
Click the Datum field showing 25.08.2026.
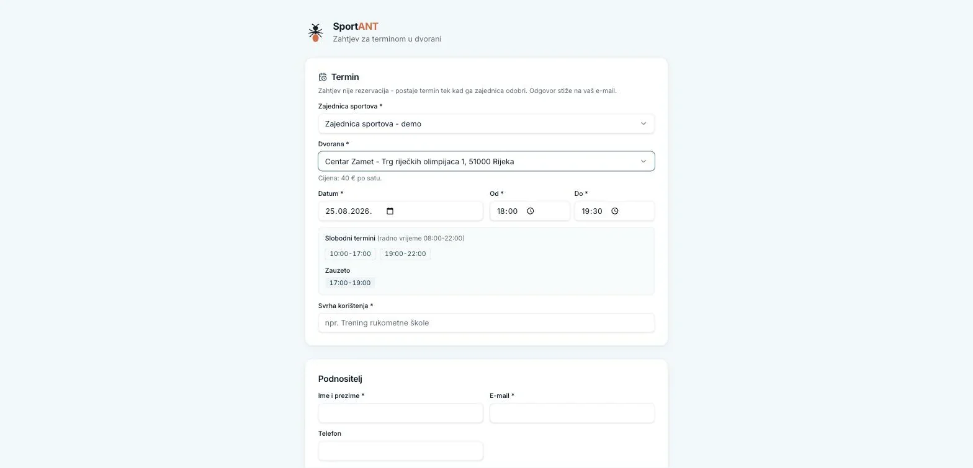pyautogui.click(x=400, y=211)
